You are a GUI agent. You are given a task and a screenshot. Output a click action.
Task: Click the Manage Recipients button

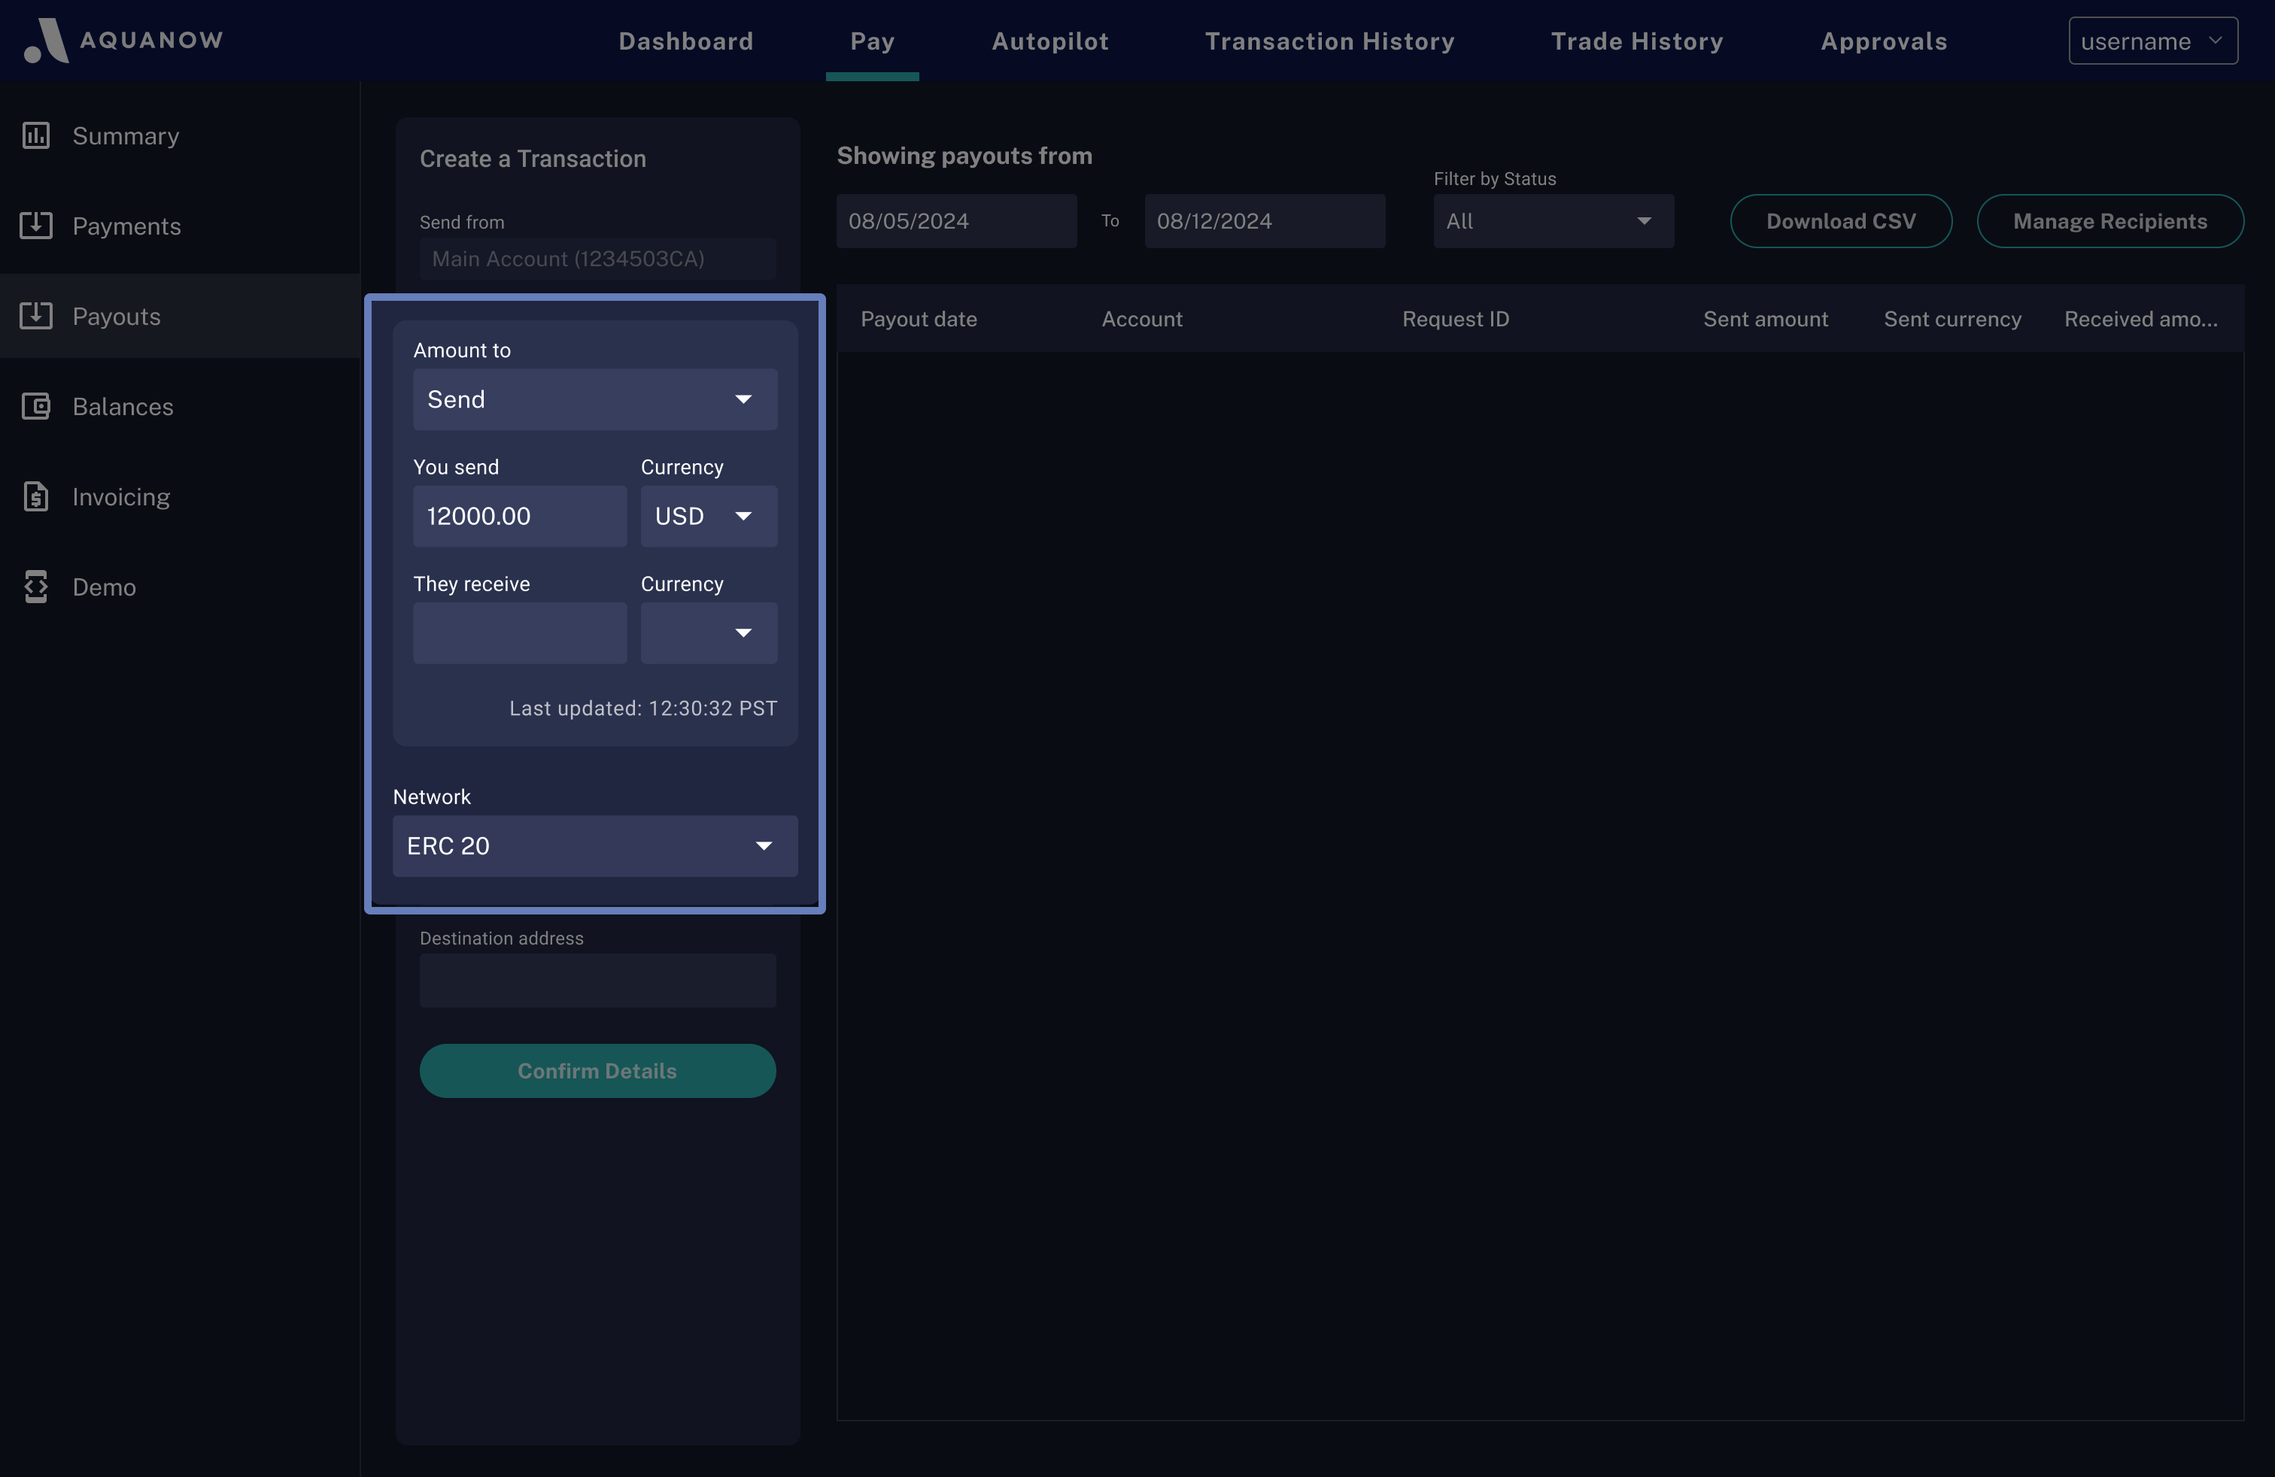2109,220
